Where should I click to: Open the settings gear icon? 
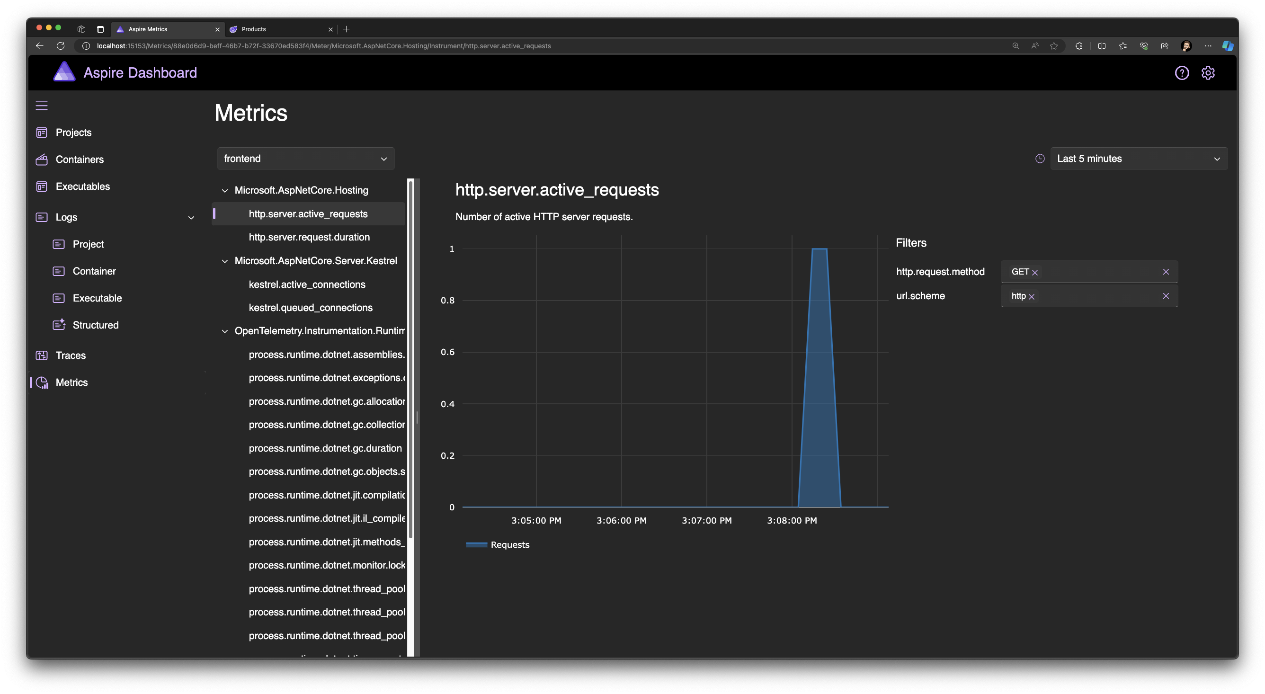(1208, 73)
